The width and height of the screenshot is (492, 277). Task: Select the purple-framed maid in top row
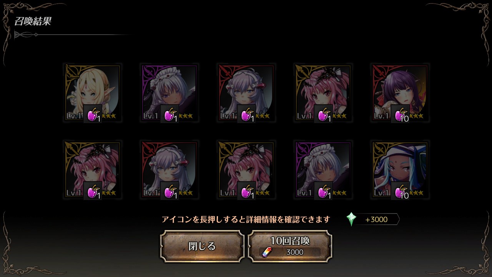170,93
